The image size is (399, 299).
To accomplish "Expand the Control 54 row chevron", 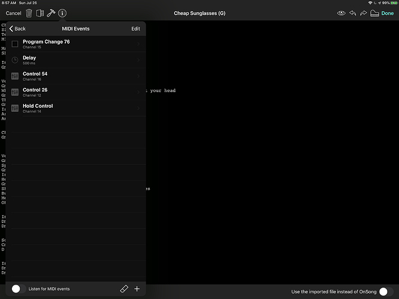I will 138,76.
